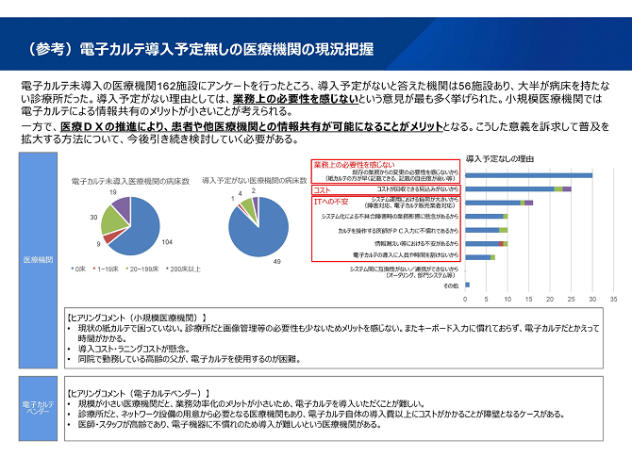This screenshot has width=632, height=473.
Task: Click the 20~199床 legend entry
Action: click(x=142, y=269)
